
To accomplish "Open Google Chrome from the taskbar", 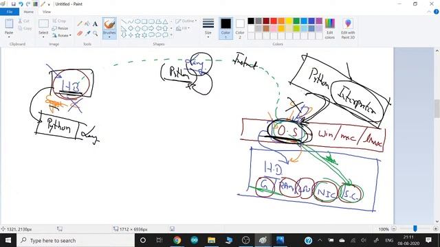I will (x=177, y=240).
